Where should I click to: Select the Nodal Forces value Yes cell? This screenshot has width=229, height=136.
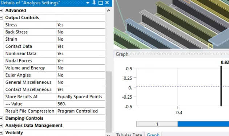(x=81, y=61)
